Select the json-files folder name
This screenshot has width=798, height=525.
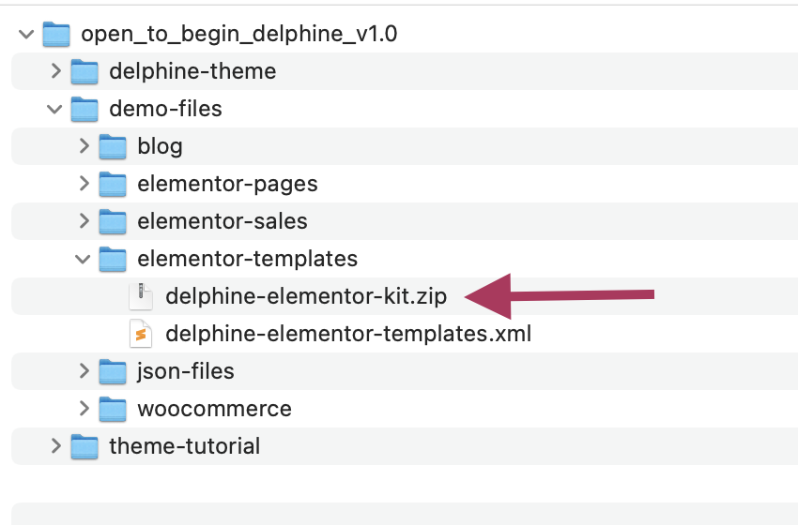tap(186, 371)
